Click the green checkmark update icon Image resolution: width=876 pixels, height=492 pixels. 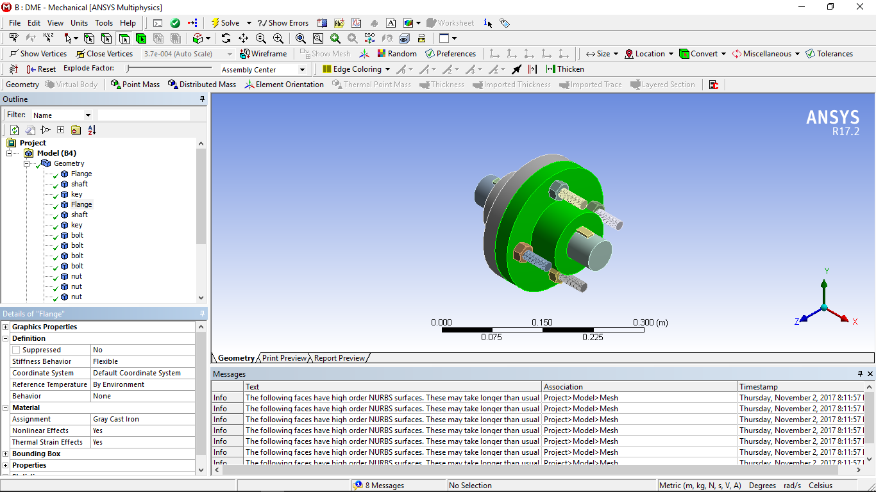point(175,23)
